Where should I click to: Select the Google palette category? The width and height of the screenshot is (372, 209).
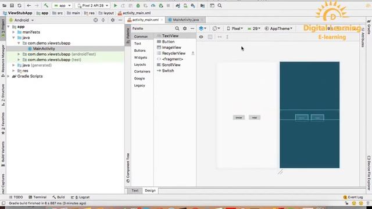point(139,78)
